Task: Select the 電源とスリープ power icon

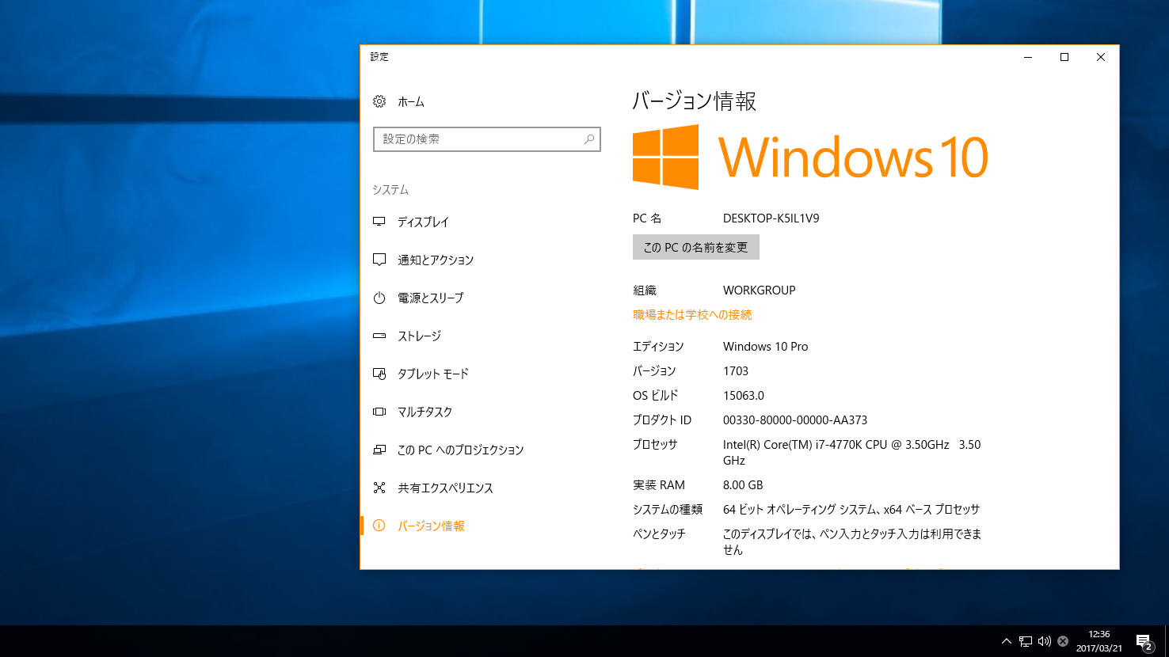Action: (379, 298)
